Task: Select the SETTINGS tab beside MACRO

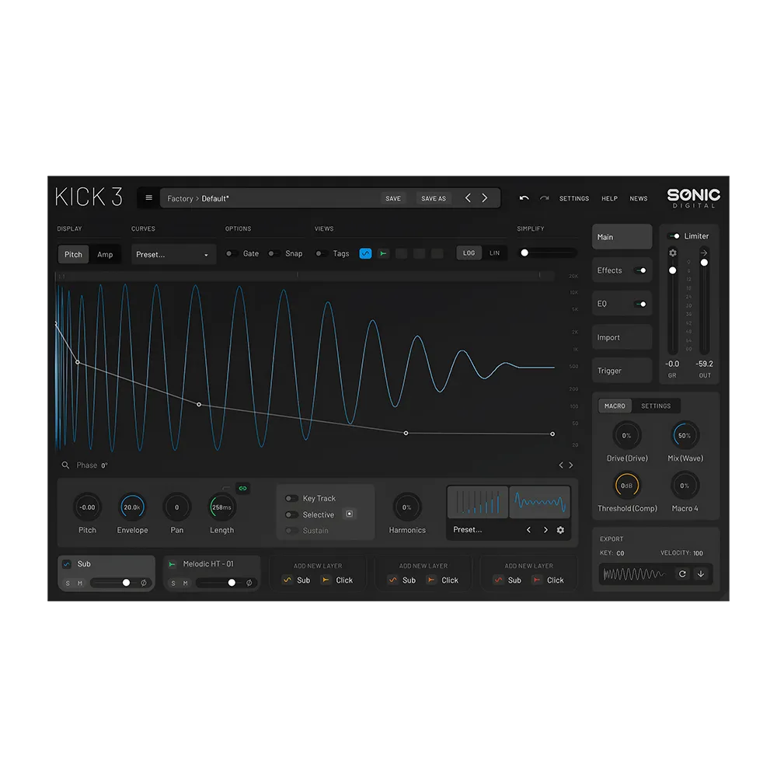Action: (656, 406)
